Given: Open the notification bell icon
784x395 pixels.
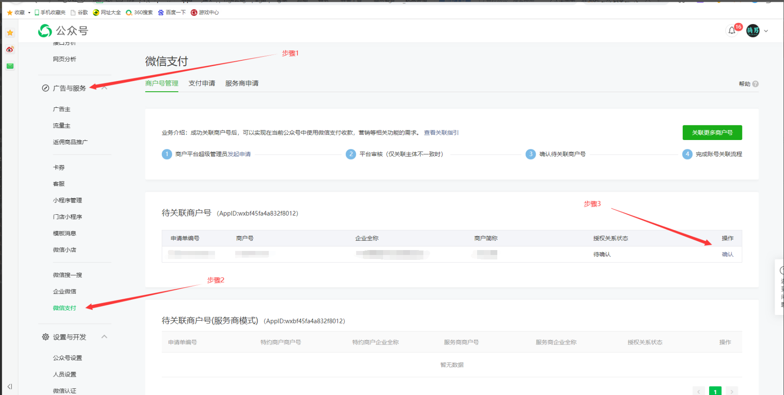Looking at the screenshot, I should [x=732, y=30].
